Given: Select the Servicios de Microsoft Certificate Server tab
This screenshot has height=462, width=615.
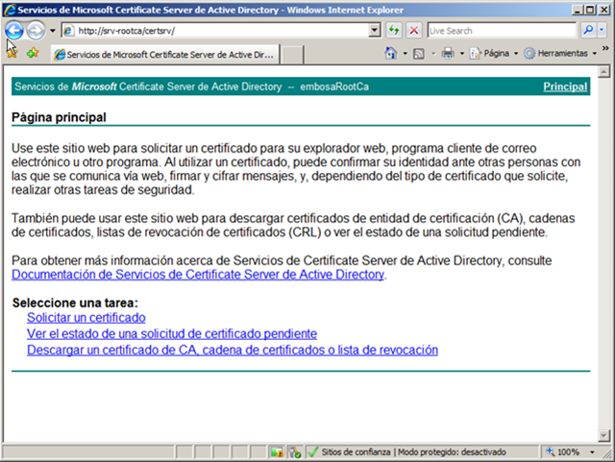Looking at the screenshot, I should [163, 54].
